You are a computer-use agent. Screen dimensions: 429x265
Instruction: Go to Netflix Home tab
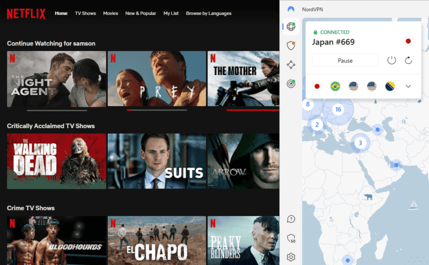[61, 13]
